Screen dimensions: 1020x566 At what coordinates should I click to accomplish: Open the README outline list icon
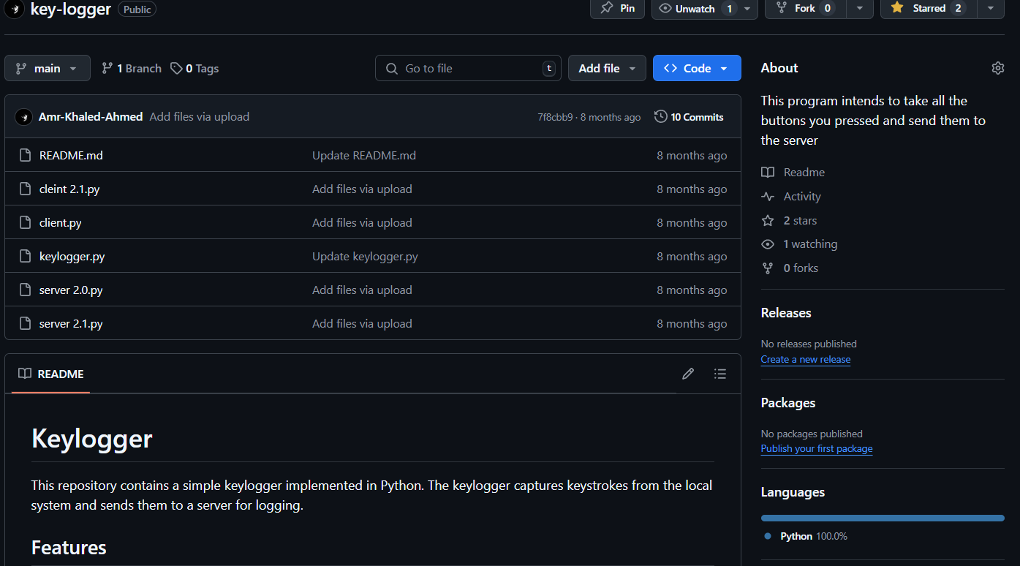(720, 374)
